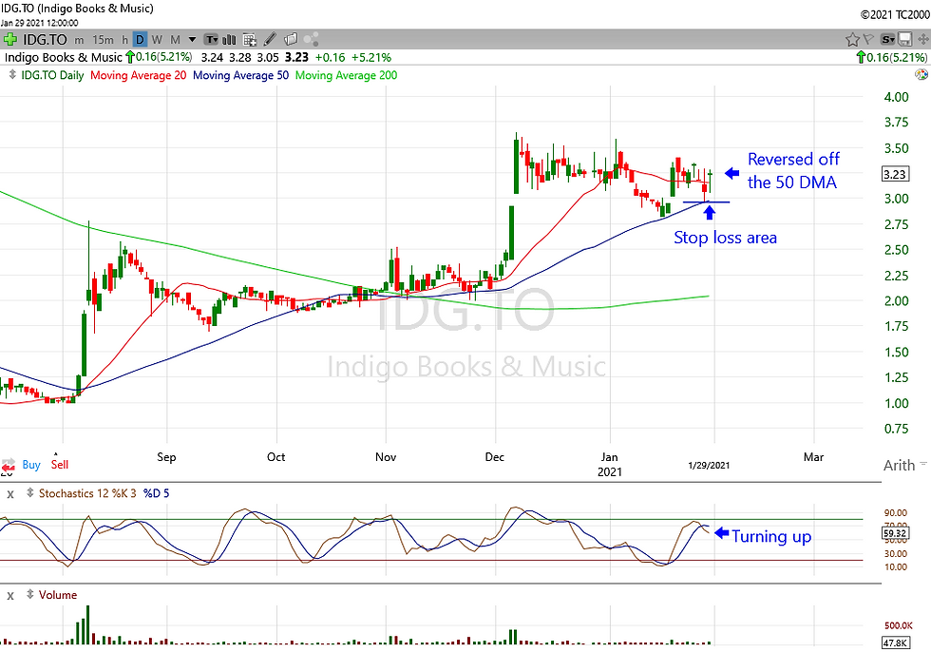Image resolution: width=931 pixels, height=652 pixels.
Task: Open the Arith scale dropdown
Action: point(904,465)
